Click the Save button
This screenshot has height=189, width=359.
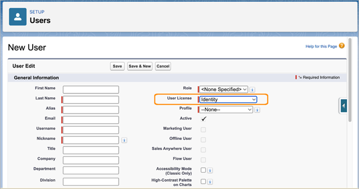(117, 66)
